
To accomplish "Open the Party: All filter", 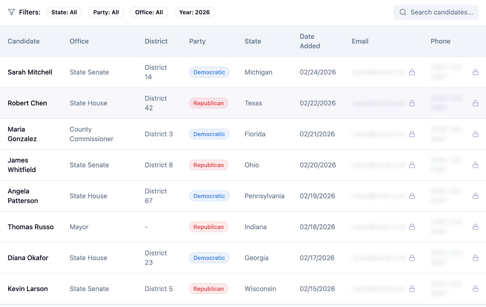I will [x=106, y=12].
